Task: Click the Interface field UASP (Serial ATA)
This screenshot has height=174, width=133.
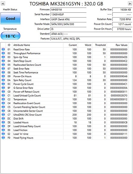Action: [x=68, y=19]
